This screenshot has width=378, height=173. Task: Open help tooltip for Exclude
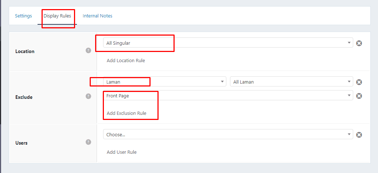pos(88,96)
